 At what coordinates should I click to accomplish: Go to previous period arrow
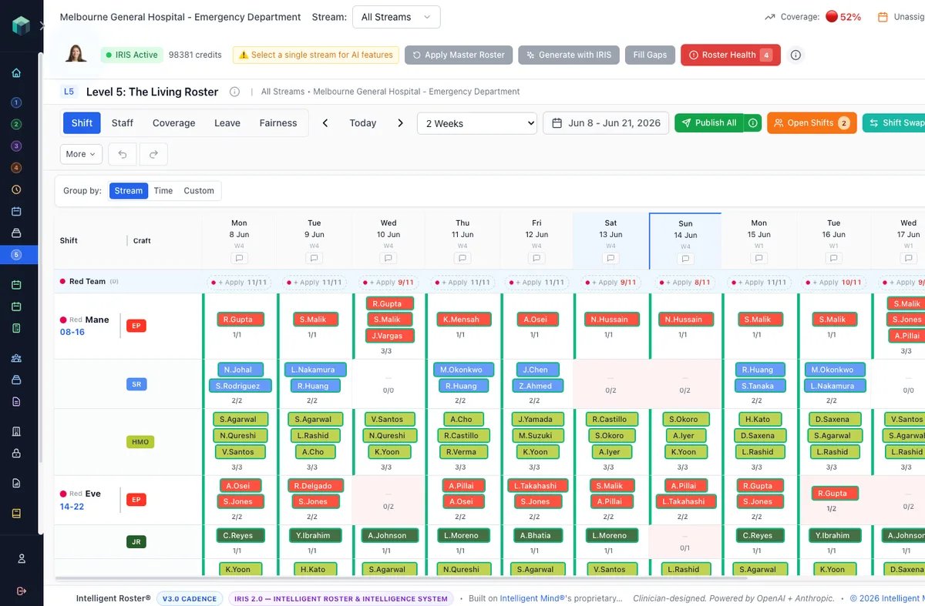click(x=325, y=122)
